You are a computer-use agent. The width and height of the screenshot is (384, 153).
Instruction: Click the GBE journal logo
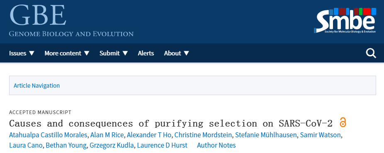tap(38, 15)
